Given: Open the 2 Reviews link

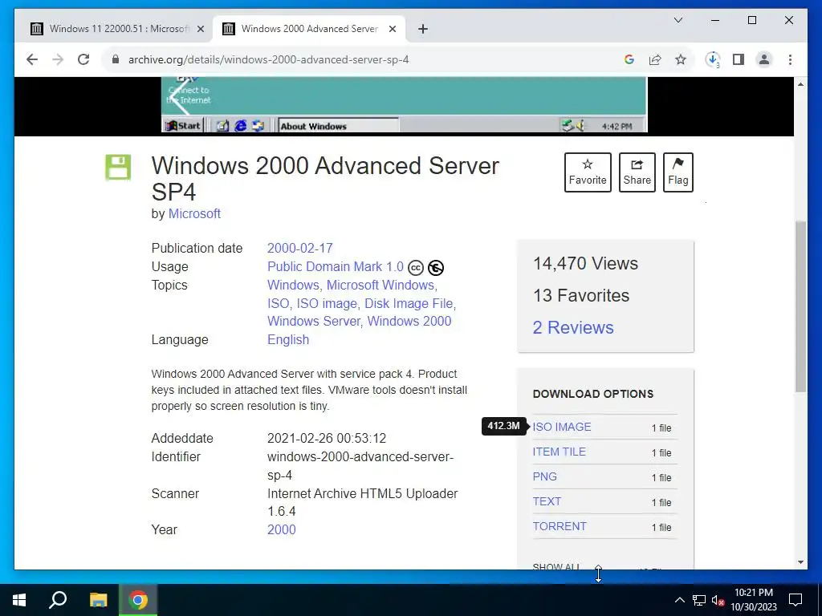Looking at the screenshot, I should [x=573, y=328].
